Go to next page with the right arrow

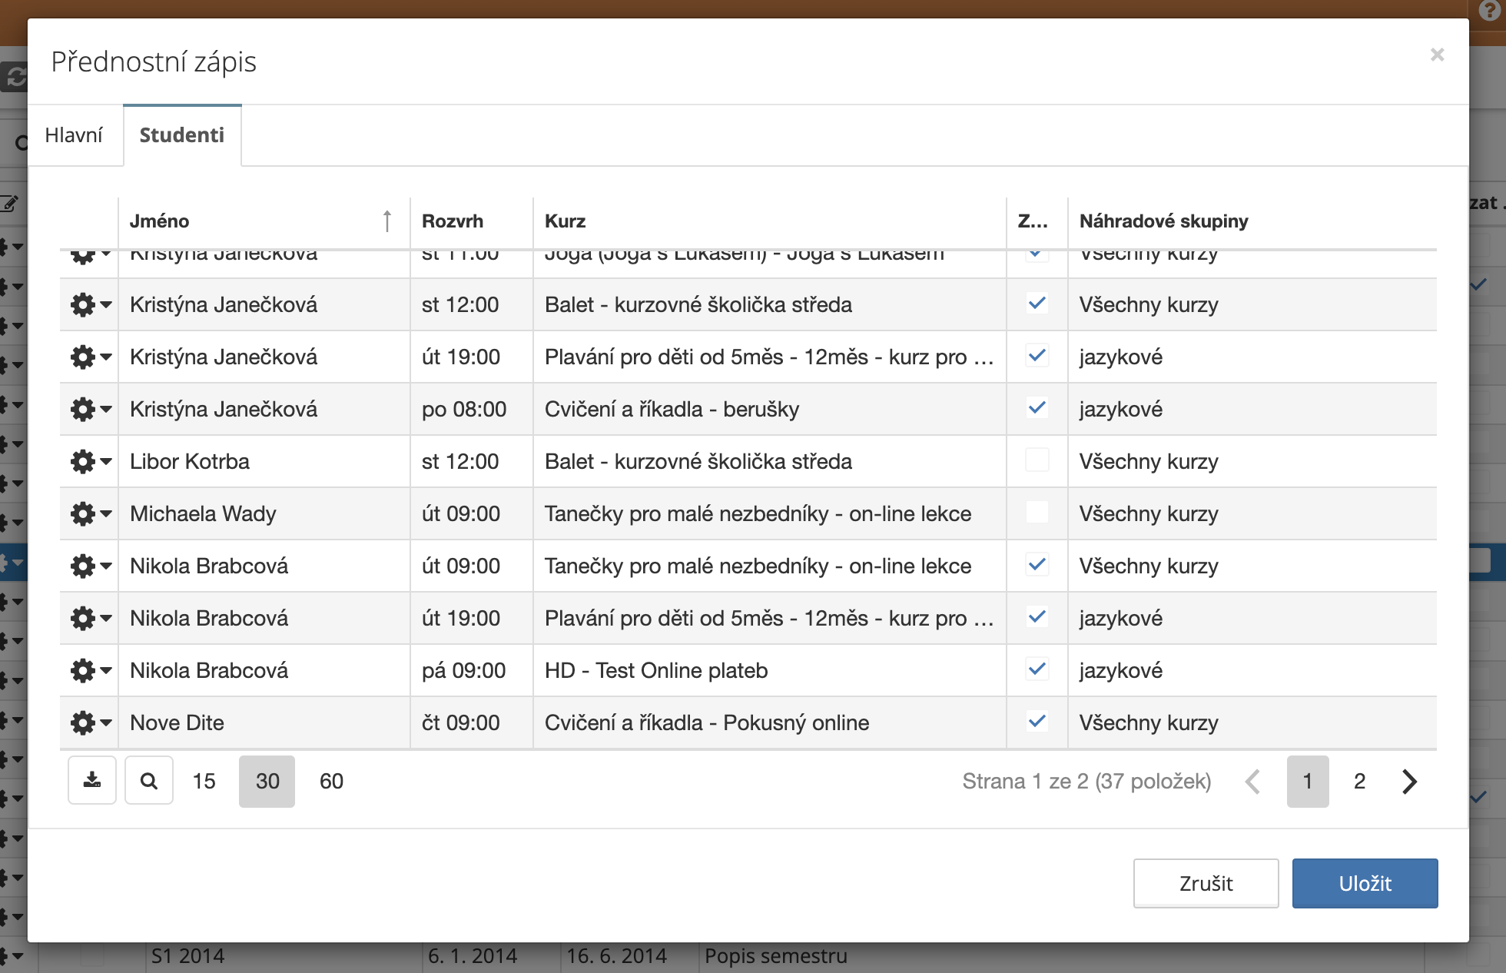tap(1409, 781)
